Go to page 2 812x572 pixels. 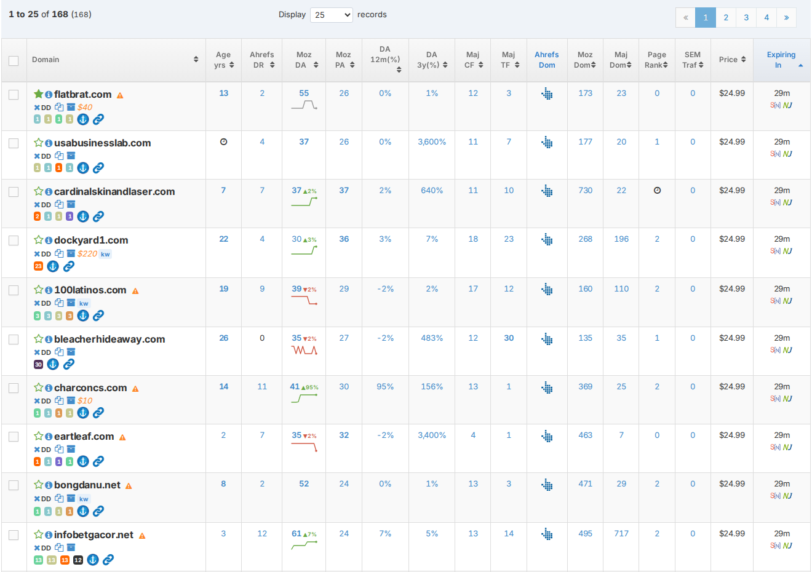(x=726, y=17)
